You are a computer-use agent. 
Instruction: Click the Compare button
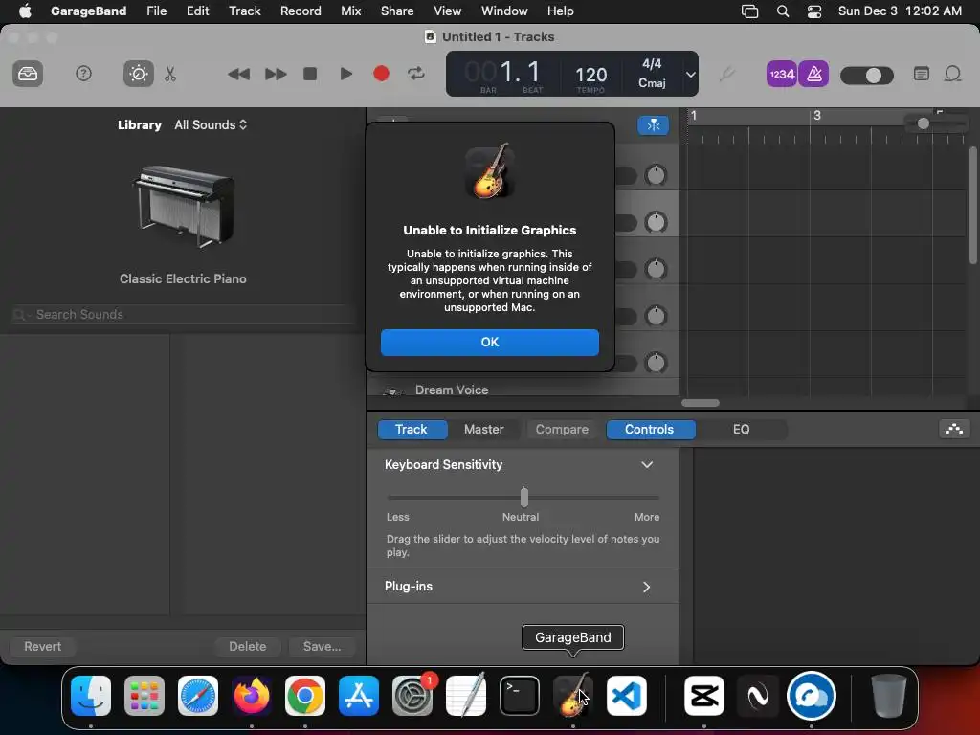(x=562, y=430)
